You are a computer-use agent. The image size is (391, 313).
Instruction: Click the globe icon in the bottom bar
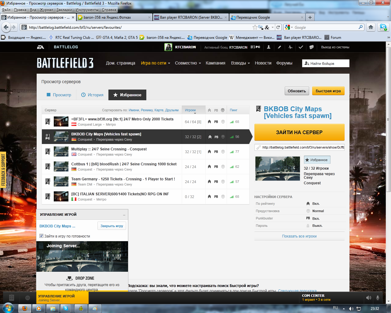coord(27,298)
